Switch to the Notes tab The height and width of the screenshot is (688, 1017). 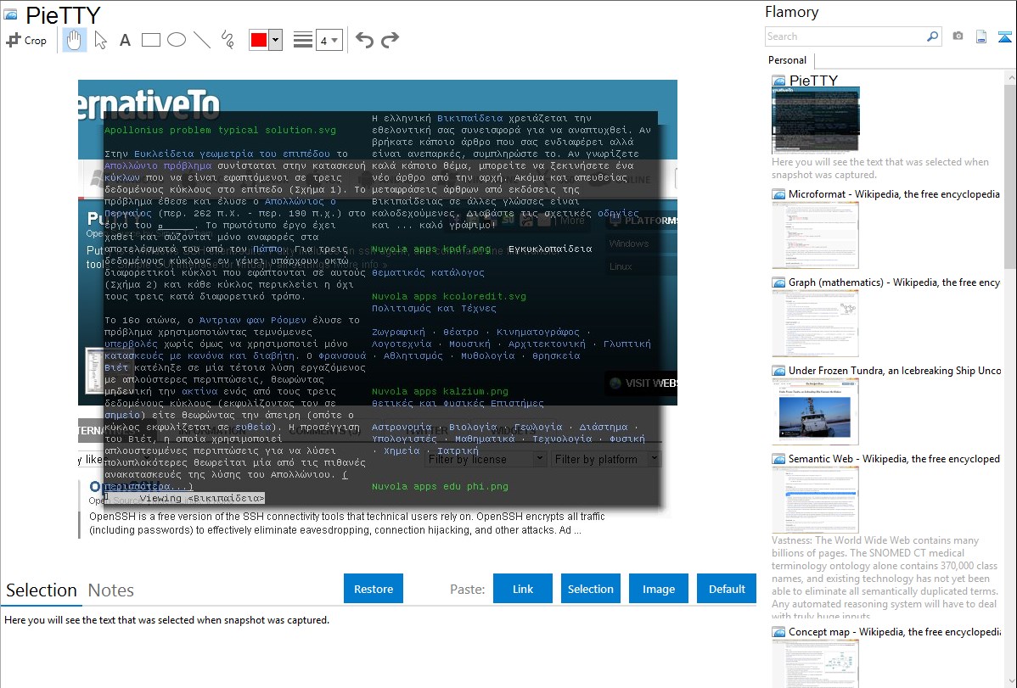[x=111, y=590]
